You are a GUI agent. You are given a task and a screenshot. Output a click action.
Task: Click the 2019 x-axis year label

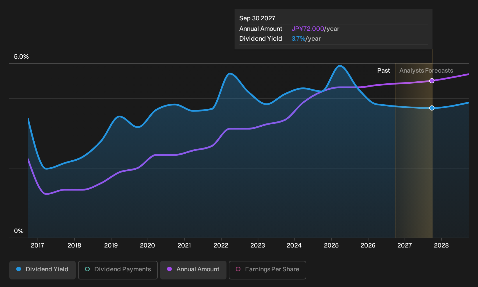coord(111,245)
